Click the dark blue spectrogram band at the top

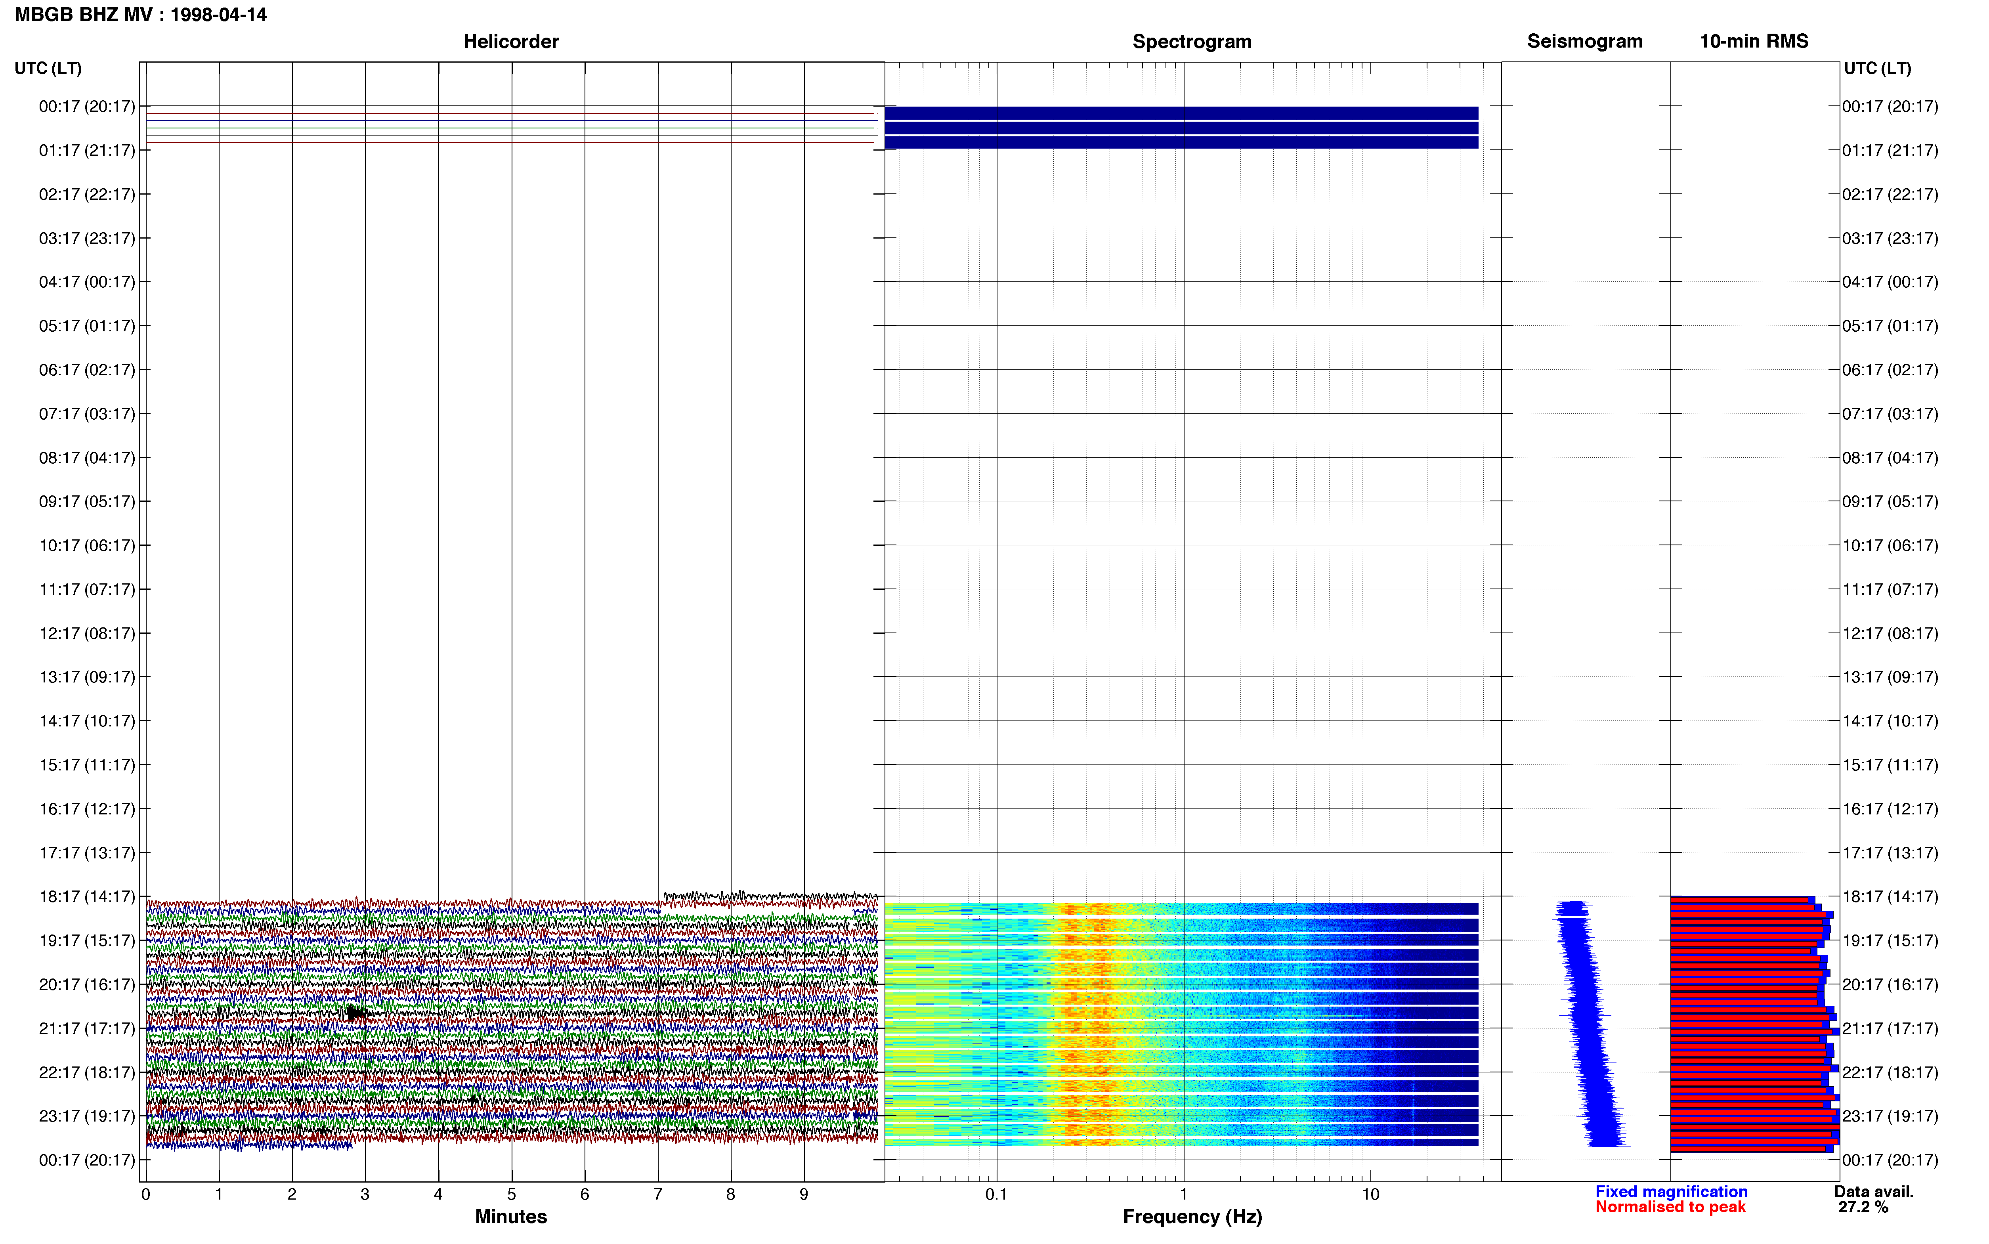[x=1181, y=128]
